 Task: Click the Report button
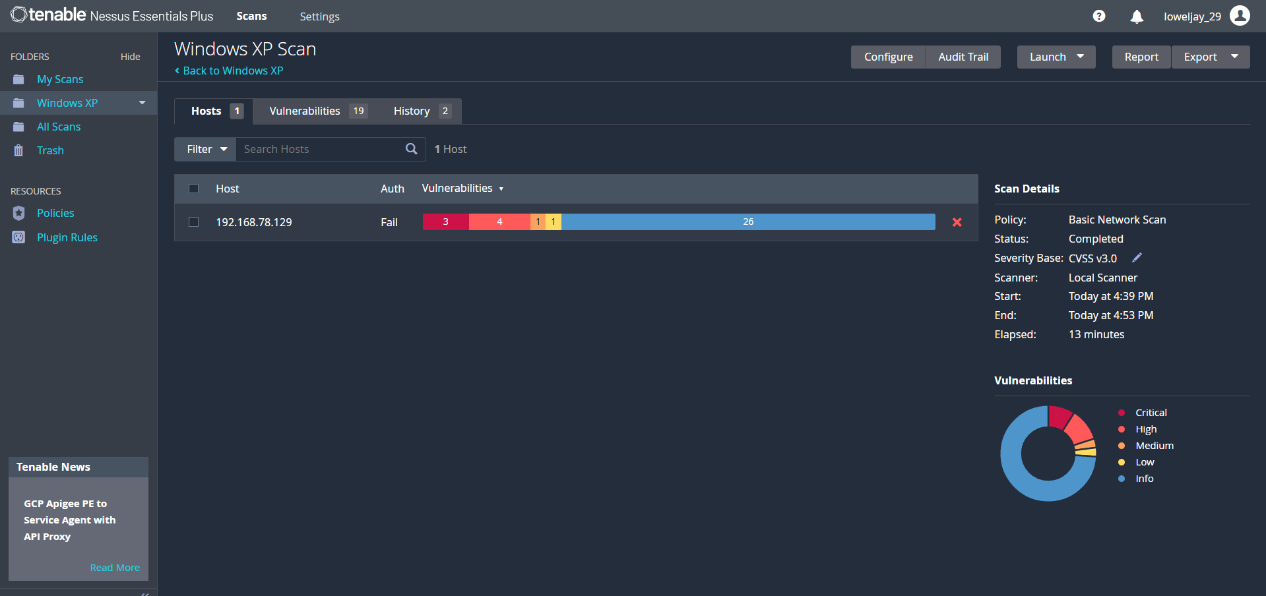tap(1141, 57)
